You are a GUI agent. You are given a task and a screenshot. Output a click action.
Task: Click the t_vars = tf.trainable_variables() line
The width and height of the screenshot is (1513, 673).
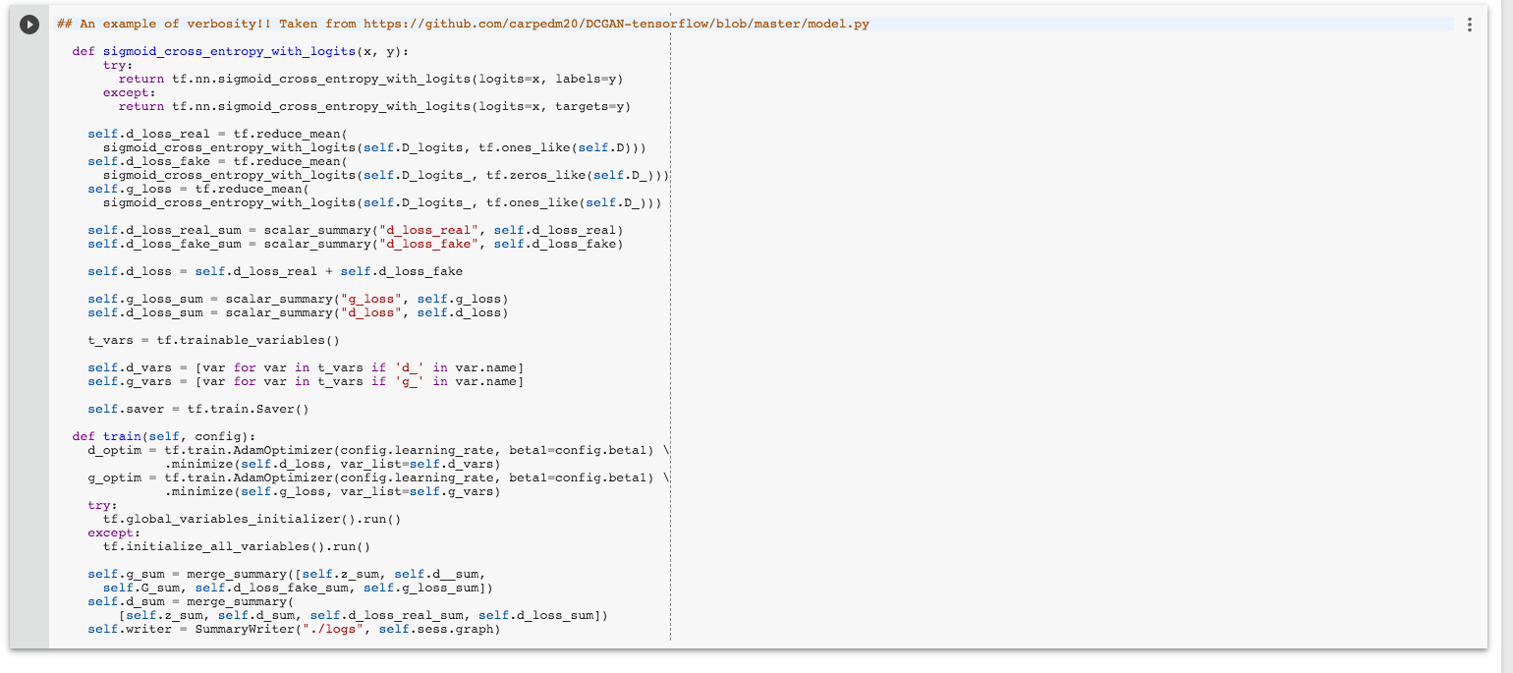tap(213, 340)
